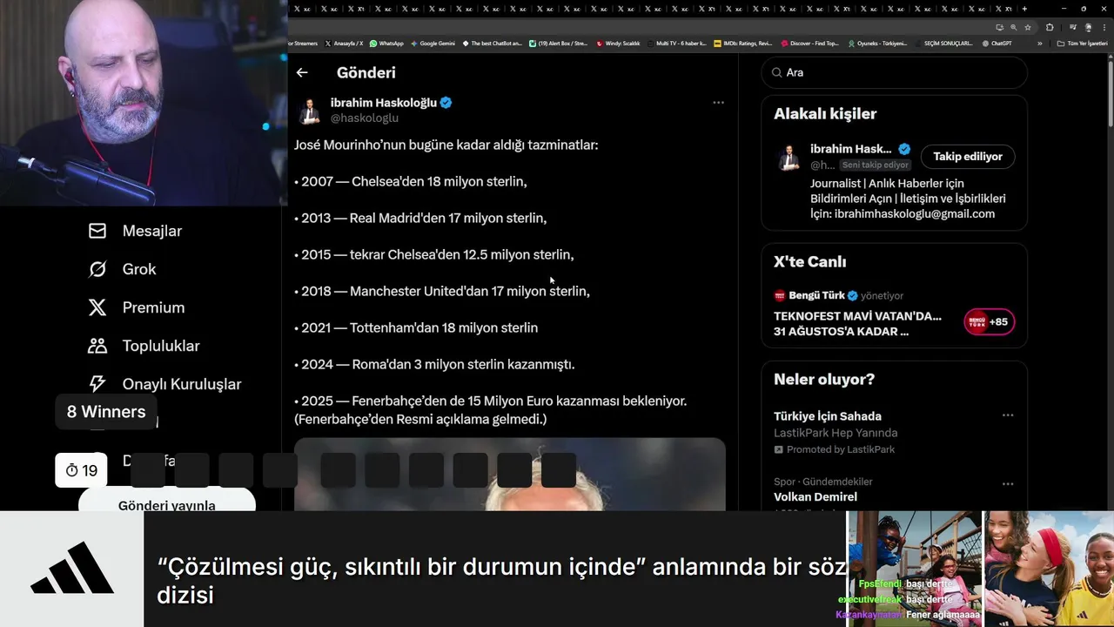Click the Onaylı Kuruluşlar lightning icon
The image size is (1114, 627).
coord(97,384)
